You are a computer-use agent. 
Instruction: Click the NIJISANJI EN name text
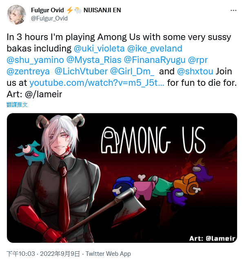(x=102, y=10)
